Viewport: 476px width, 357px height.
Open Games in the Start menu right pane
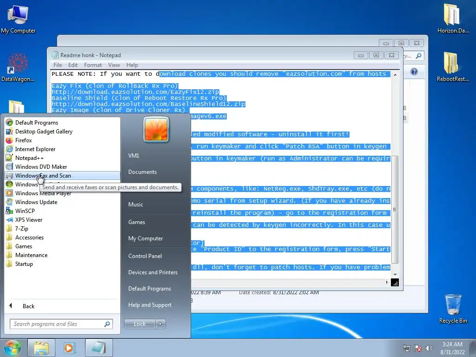[137, 222]
